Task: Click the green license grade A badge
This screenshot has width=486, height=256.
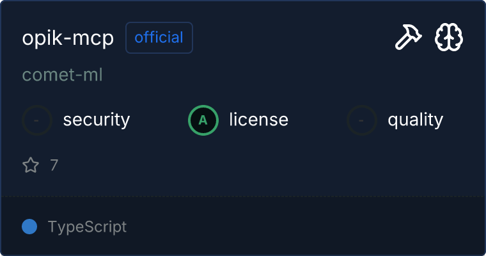Action: 203,120
